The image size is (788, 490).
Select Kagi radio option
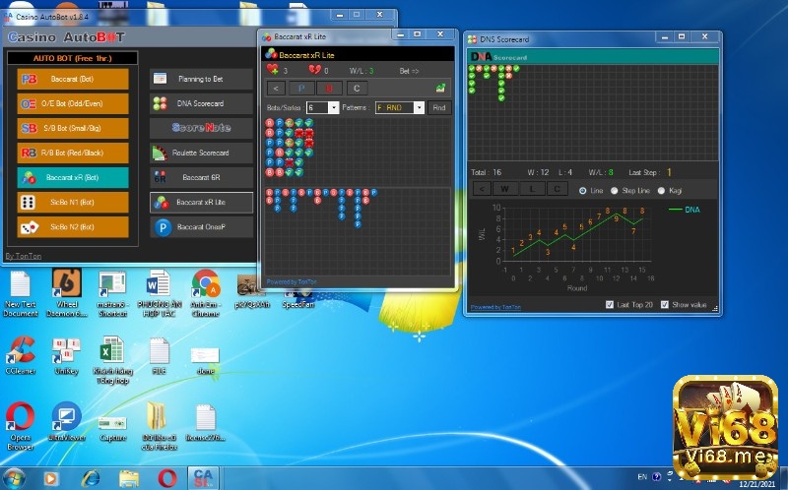(661, 191)
